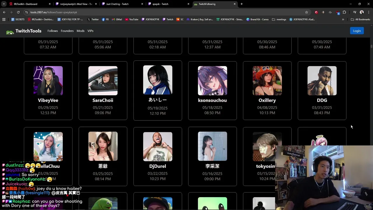Open DjDurel's profile picture

pyautogui.click(x=158, y=146)
